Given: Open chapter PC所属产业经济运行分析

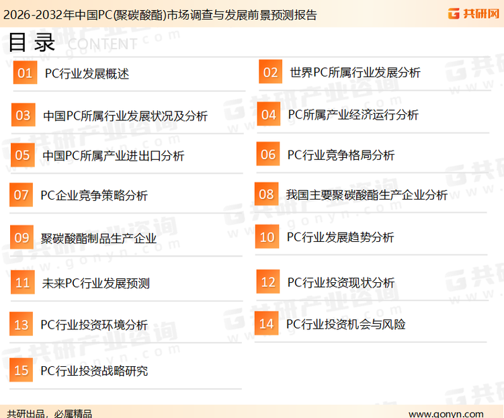Looking at the screenshot, I should click(x=353, y=114).
